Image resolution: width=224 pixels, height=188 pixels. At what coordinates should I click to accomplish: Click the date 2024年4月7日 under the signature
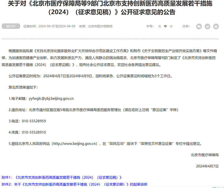click(x=207, y=166)
